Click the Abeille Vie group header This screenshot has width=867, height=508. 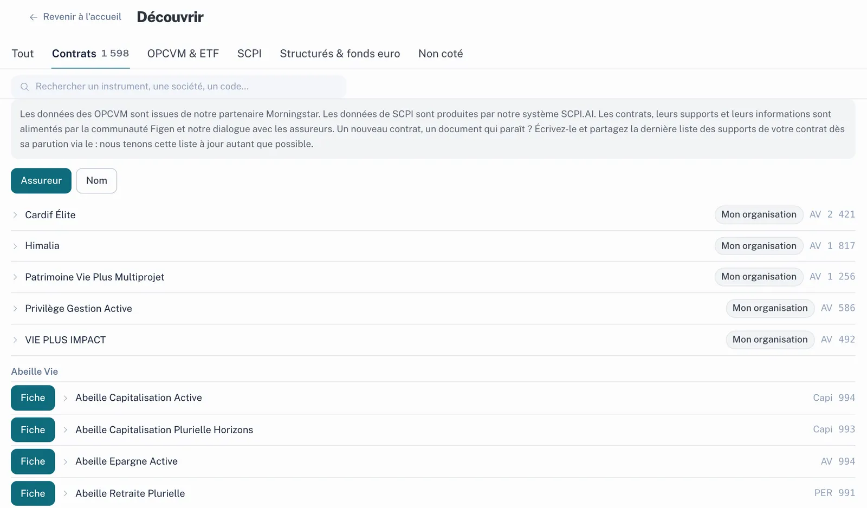(35, 372)
